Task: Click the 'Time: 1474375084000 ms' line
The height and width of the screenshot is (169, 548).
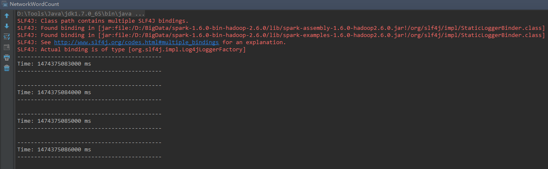Action: pos(54,92)
